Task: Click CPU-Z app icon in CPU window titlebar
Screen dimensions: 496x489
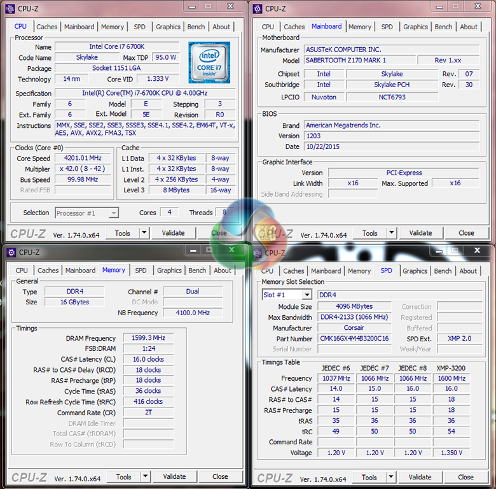Action: coord(10,9)
